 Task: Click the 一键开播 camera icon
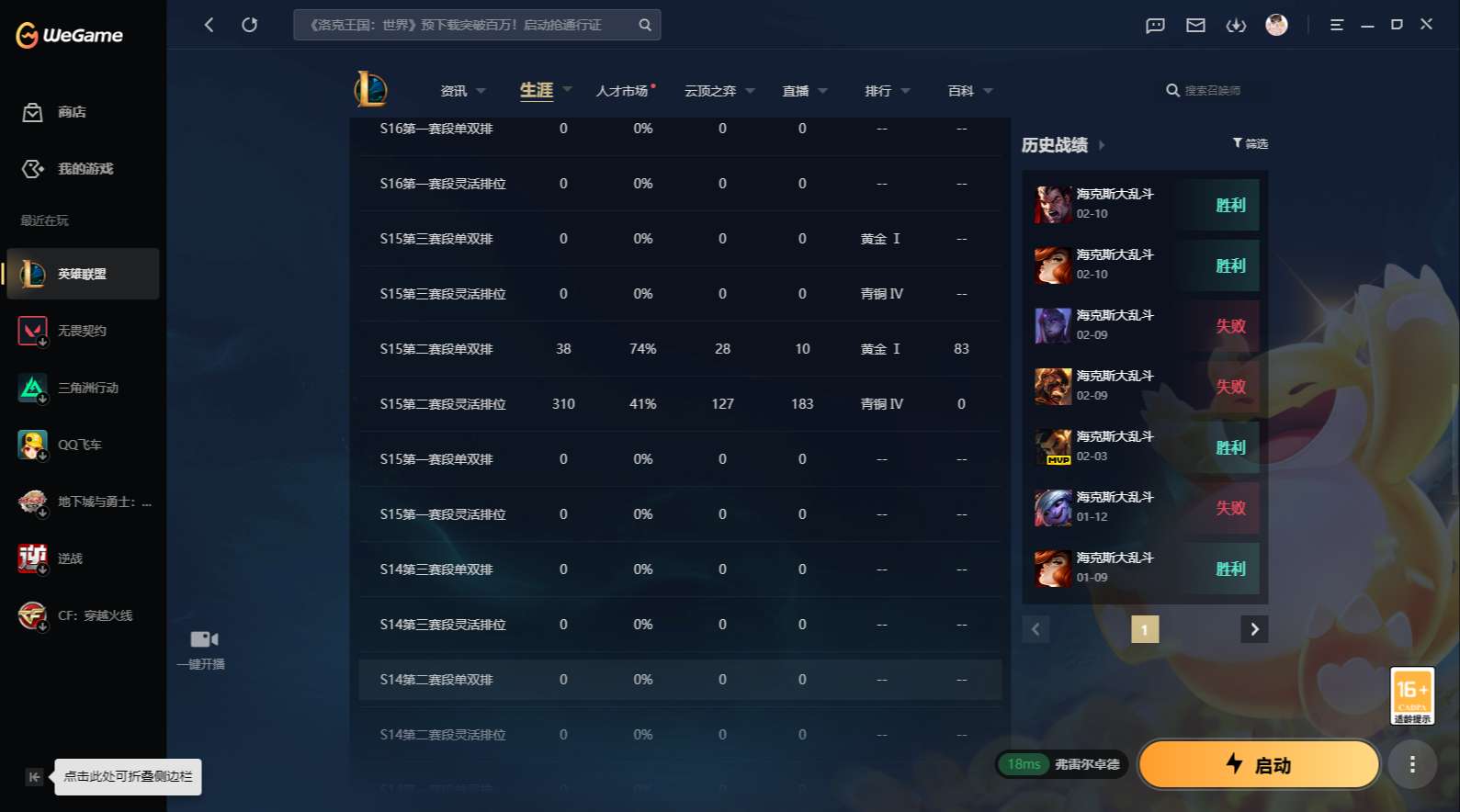click(204, 639)
